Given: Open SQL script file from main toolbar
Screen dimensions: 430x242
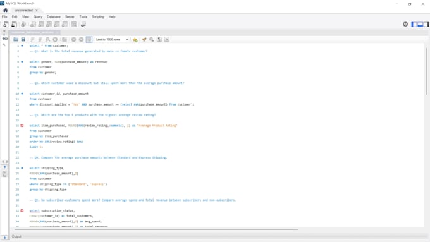Looking at the screenshot, I should [14, 25].
